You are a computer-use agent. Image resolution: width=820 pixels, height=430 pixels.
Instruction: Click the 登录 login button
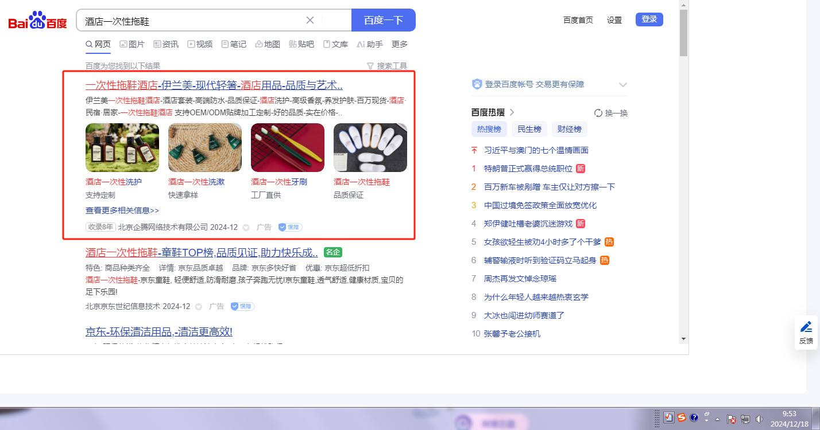coord(649,19)
